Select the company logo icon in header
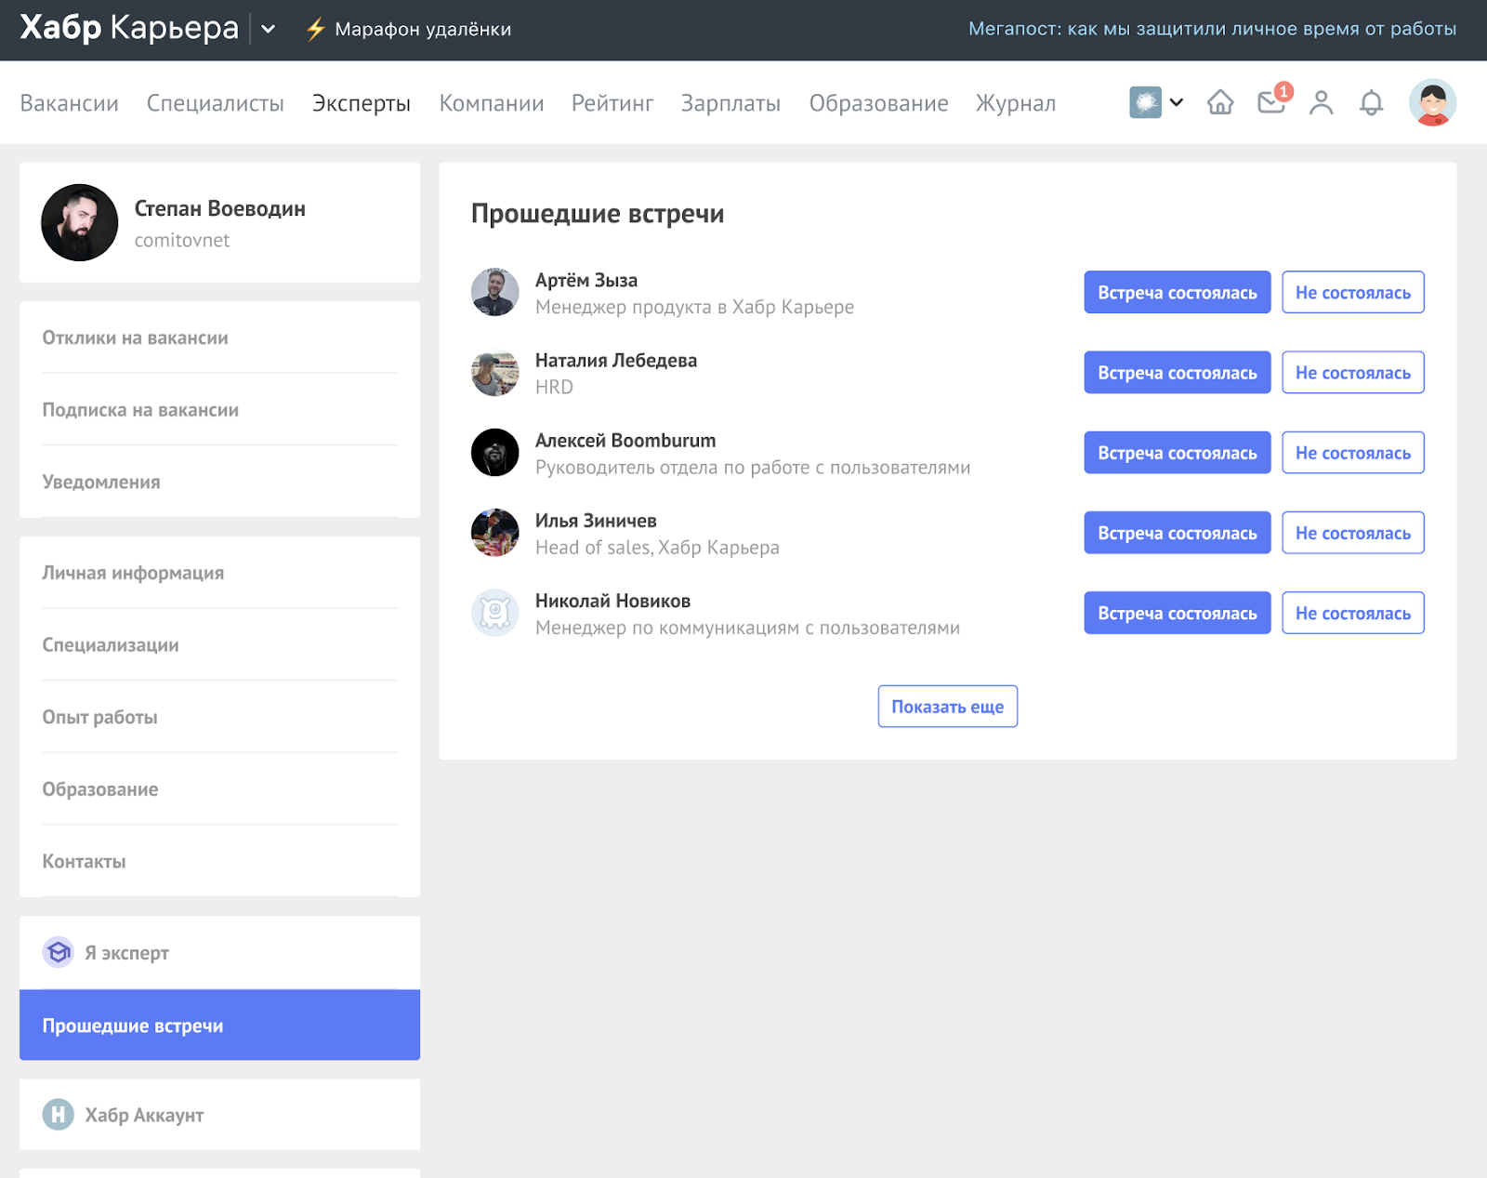The image size is (1487, 1178). [1145, 102]
